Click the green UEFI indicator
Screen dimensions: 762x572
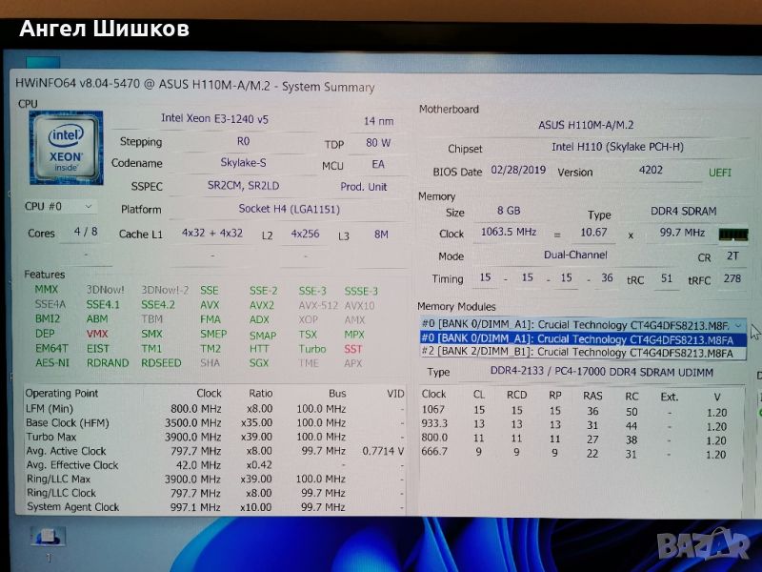[x=720, y=173]
